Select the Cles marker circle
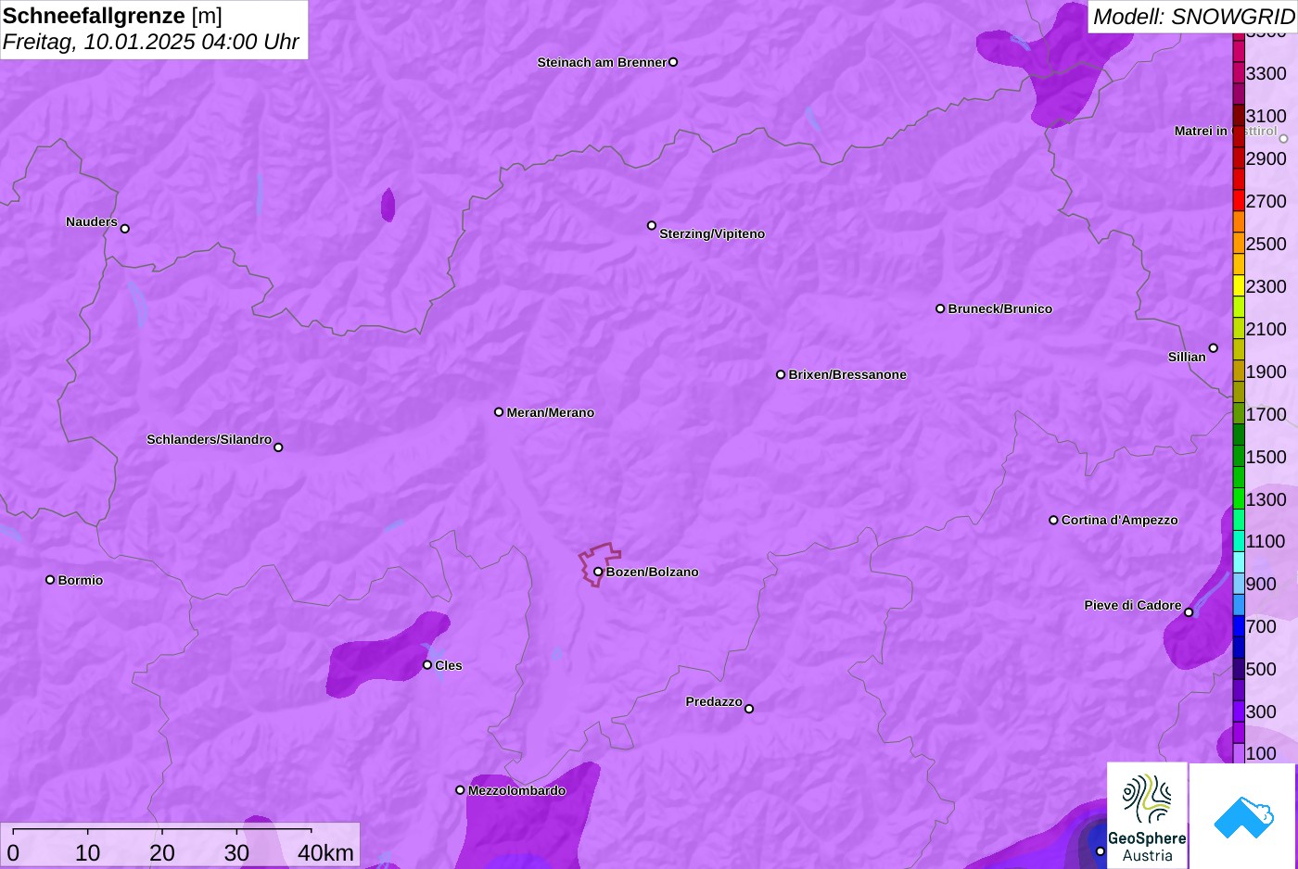Screen dimensions: 1298x869 [x=427, y=665]
